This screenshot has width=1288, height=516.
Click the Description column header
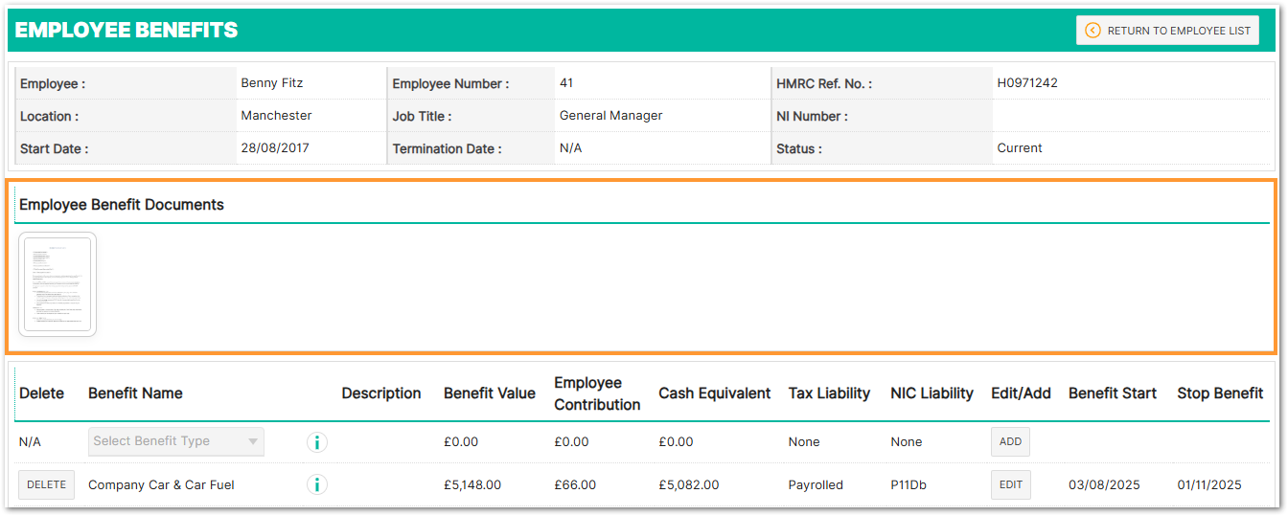click(380, 393)
